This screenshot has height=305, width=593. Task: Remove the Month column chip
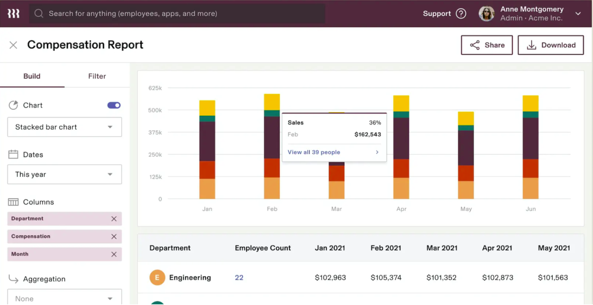(114, 254)
